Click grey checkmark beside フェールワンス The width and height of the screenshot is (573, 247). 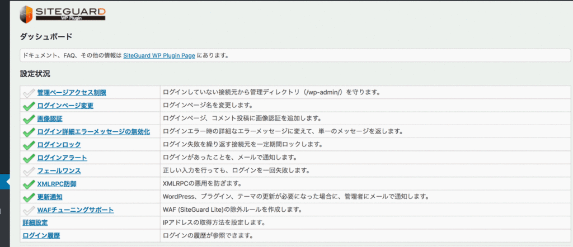[x=29, y=171]
